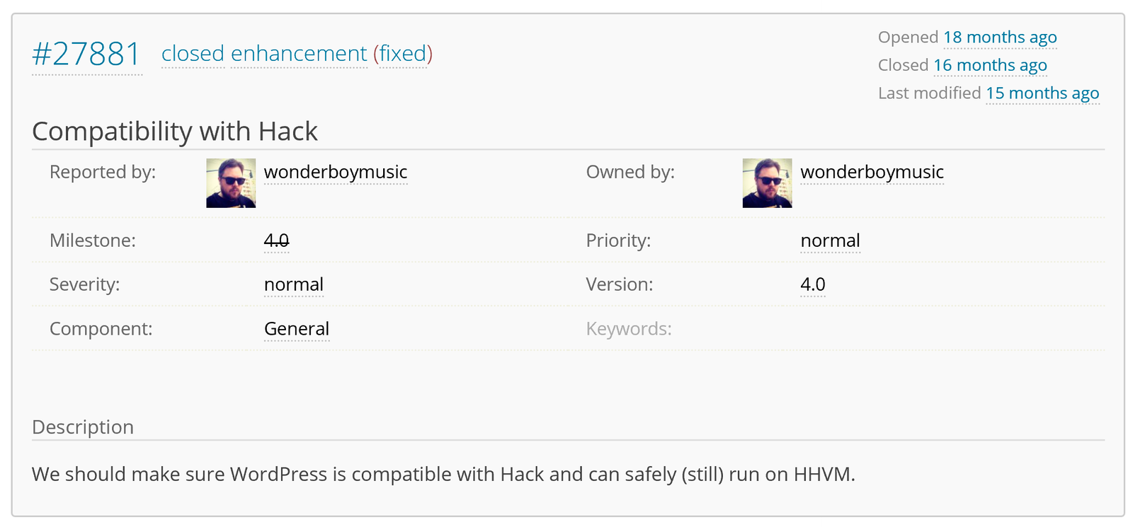This screenshot has height=527, width=1133.
Task: Click the 'General' component link
Action: point(297,329)
